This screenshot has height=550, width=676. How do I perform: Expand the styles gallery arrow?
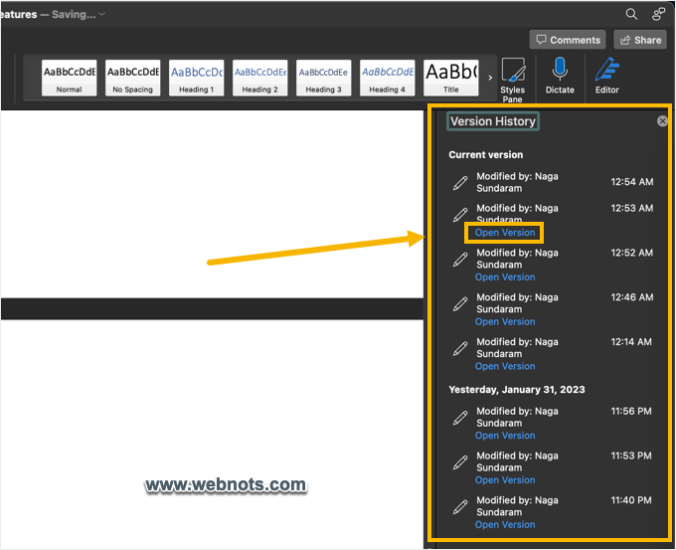click(x=490, y=78)
